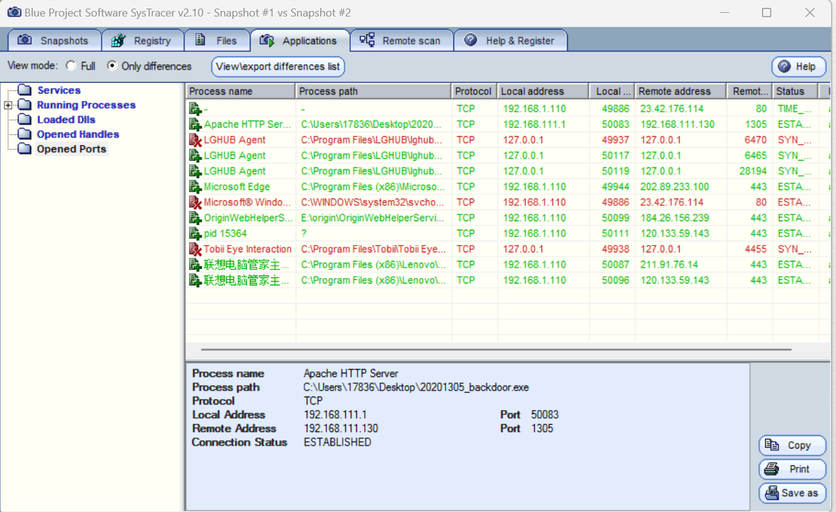Expand the Running Processes tree node

(9, 105)
